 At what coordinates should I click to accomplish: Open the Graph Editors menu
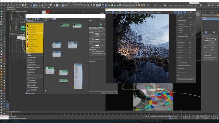[38, 3]
